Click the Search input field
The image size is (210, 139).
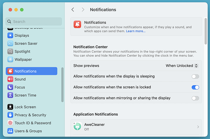click(x=34, y=22)
